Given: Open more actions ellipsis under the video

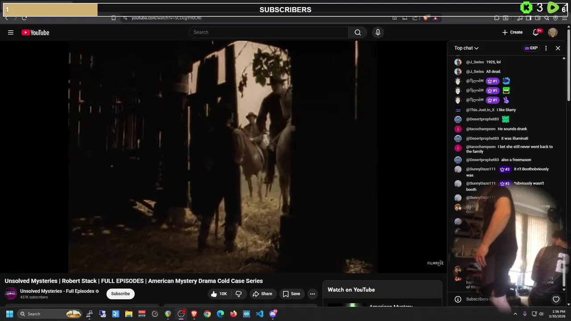Looking at the screenshot, I should pyautogui.click(x=312, y=294).
